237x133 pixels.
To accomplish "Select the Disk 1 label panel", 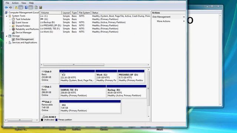I will (49, 91).
